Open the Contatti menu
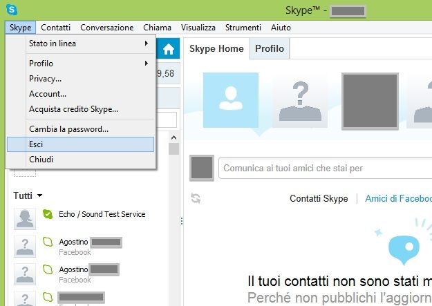 coord(56,28)
